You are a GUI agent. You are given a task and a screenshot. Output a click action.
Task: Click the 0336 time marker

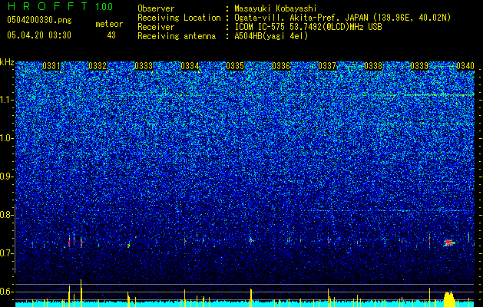tap(281, 66)
